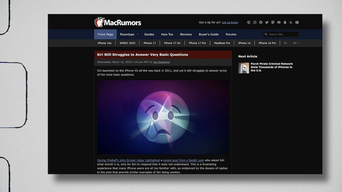Open the Buyer's Guide menu item
The image size is (342, 192).
209,34
